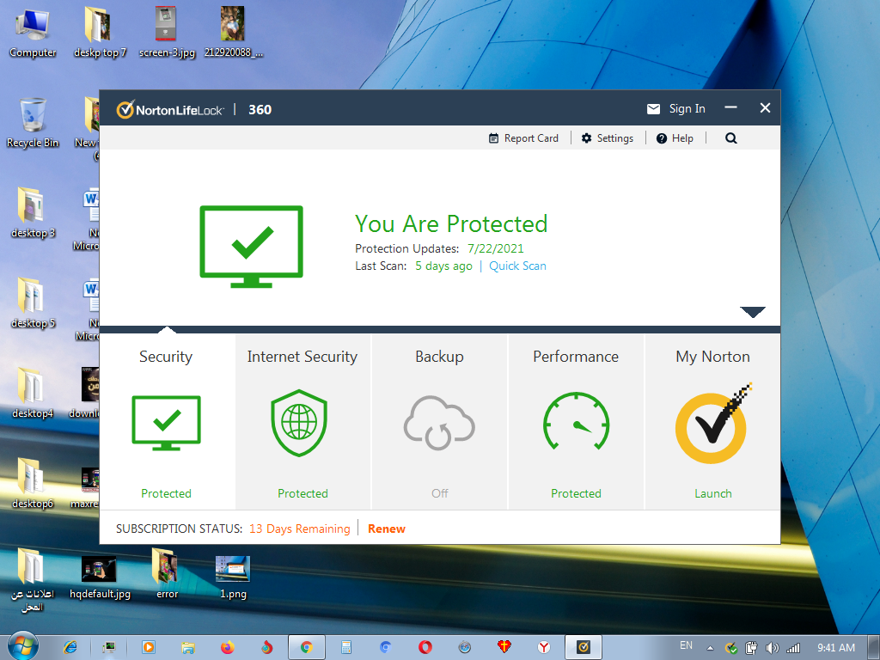880x660 pixels.
Task: Launch Internet Explorer from taskbar
Action: coord(70,648)
